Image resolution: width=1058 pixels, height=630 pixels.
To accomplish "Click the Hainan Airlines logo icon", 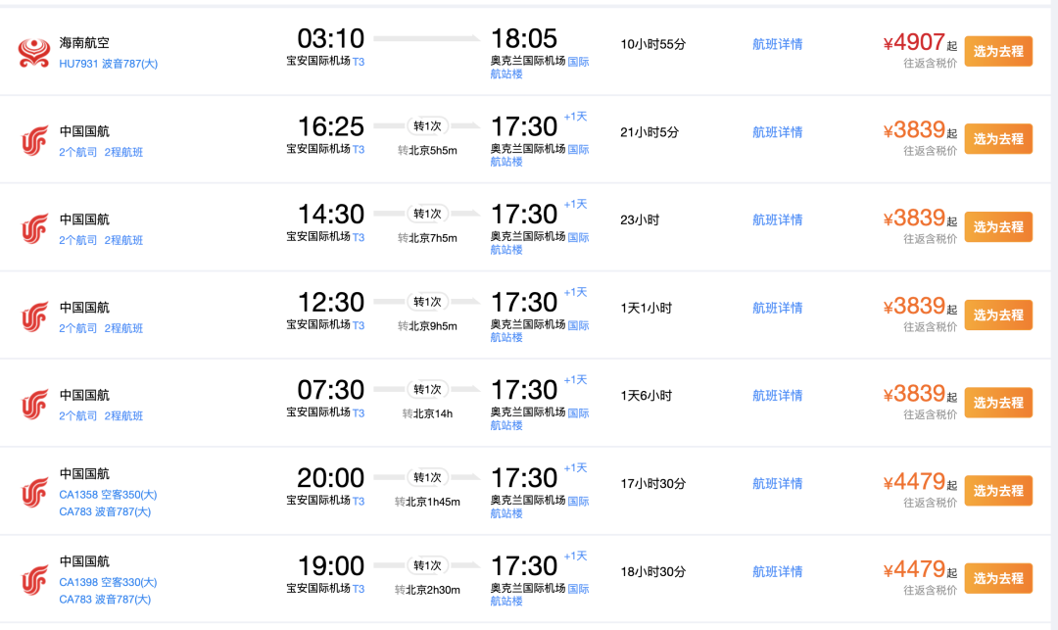I will (x=34, y=53).
